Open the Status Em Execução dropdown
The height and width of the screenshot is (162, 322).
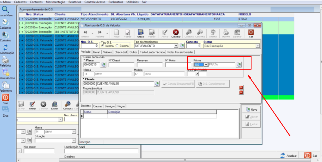pos(257,46)
